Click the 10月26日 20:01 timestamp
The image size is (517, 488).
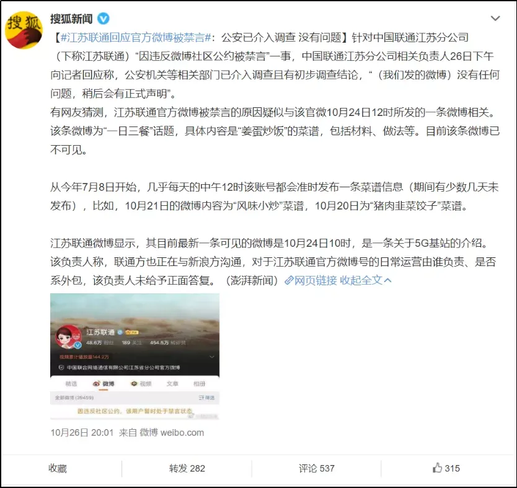82,433
